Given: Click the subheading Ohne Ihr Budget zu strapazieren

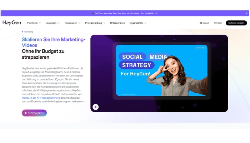Looking at the screenshot, I should (43, 54).
